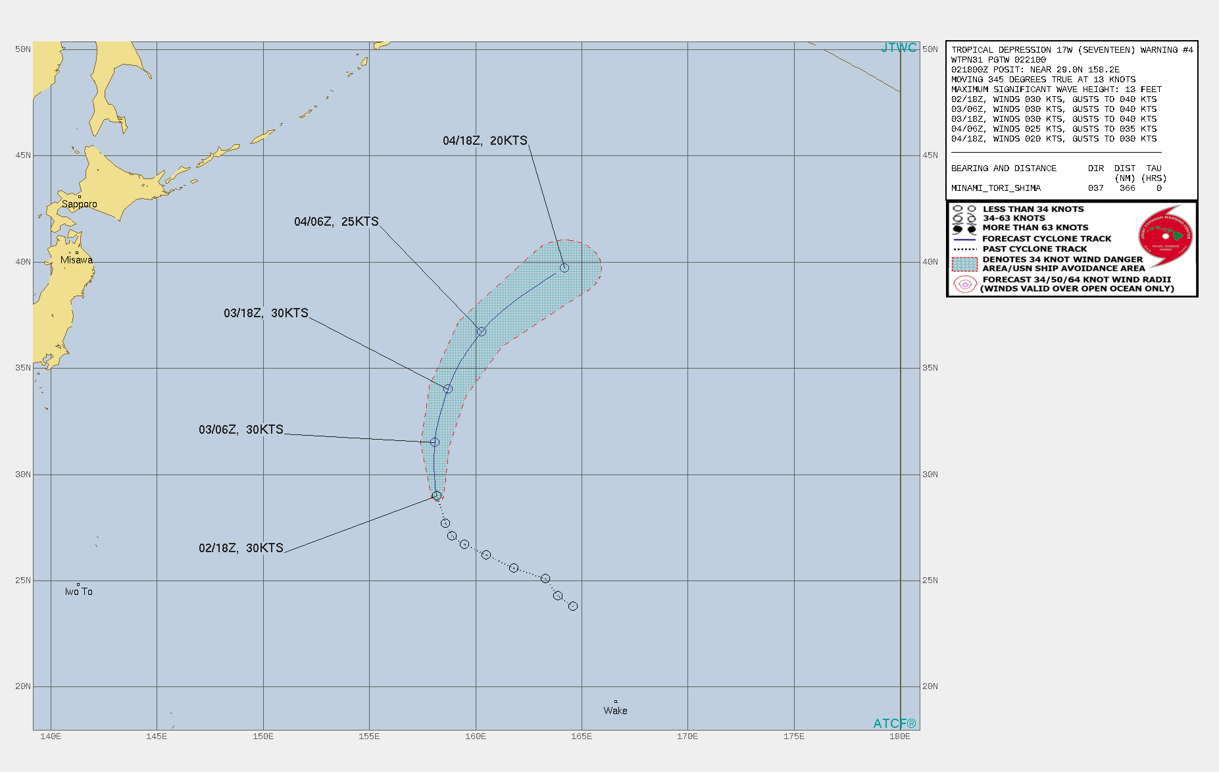Click the '021800Z POSIT: NEAR 29.0N 158.2E' line
Image resolution: width=1219 pixels, height=772 pixels.
pyautogui.click(x=1035, y=70)
